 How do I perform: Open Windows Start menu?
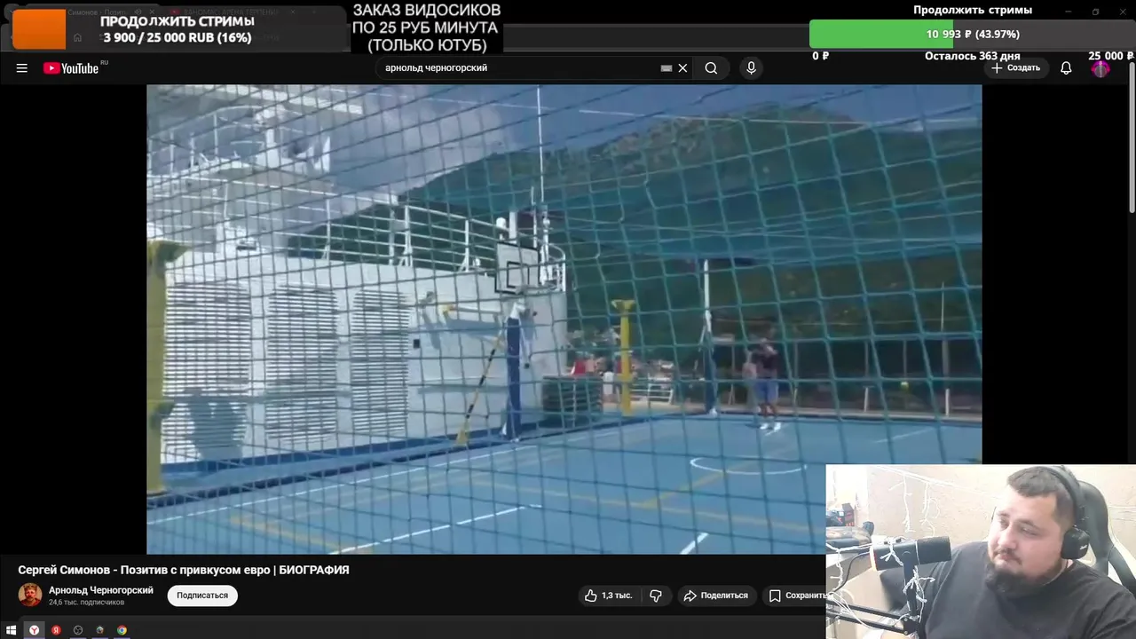click(x=12, y=630)
